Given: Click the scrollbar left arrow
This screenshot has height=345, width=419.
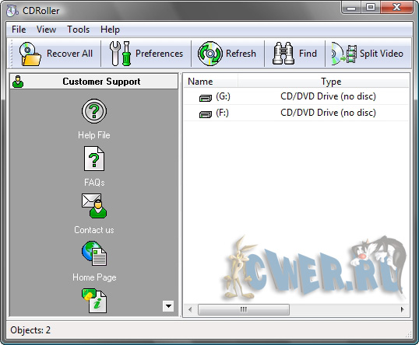Looking at the screenshot, I should (x=190, y=309).
